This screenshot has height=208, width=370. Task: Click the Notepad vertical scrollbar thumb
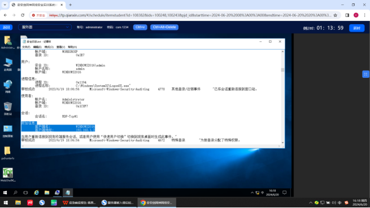coord(282,70)
